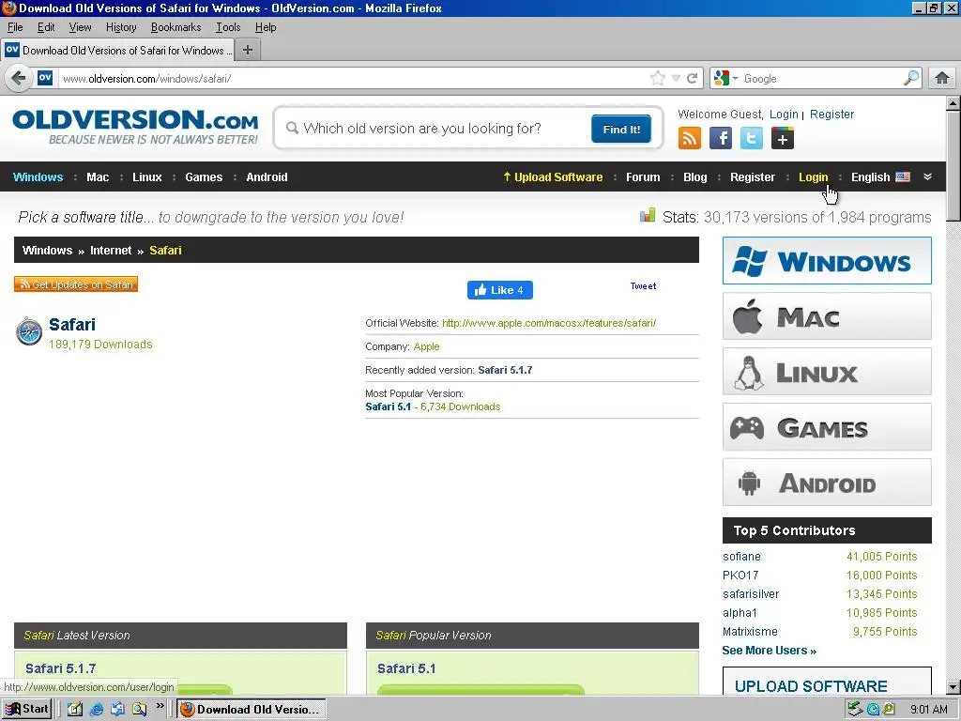The height and width of the screenshot is (721, 961).
Task: Open the Forum navigation link
Action: [x=643, y=176]
